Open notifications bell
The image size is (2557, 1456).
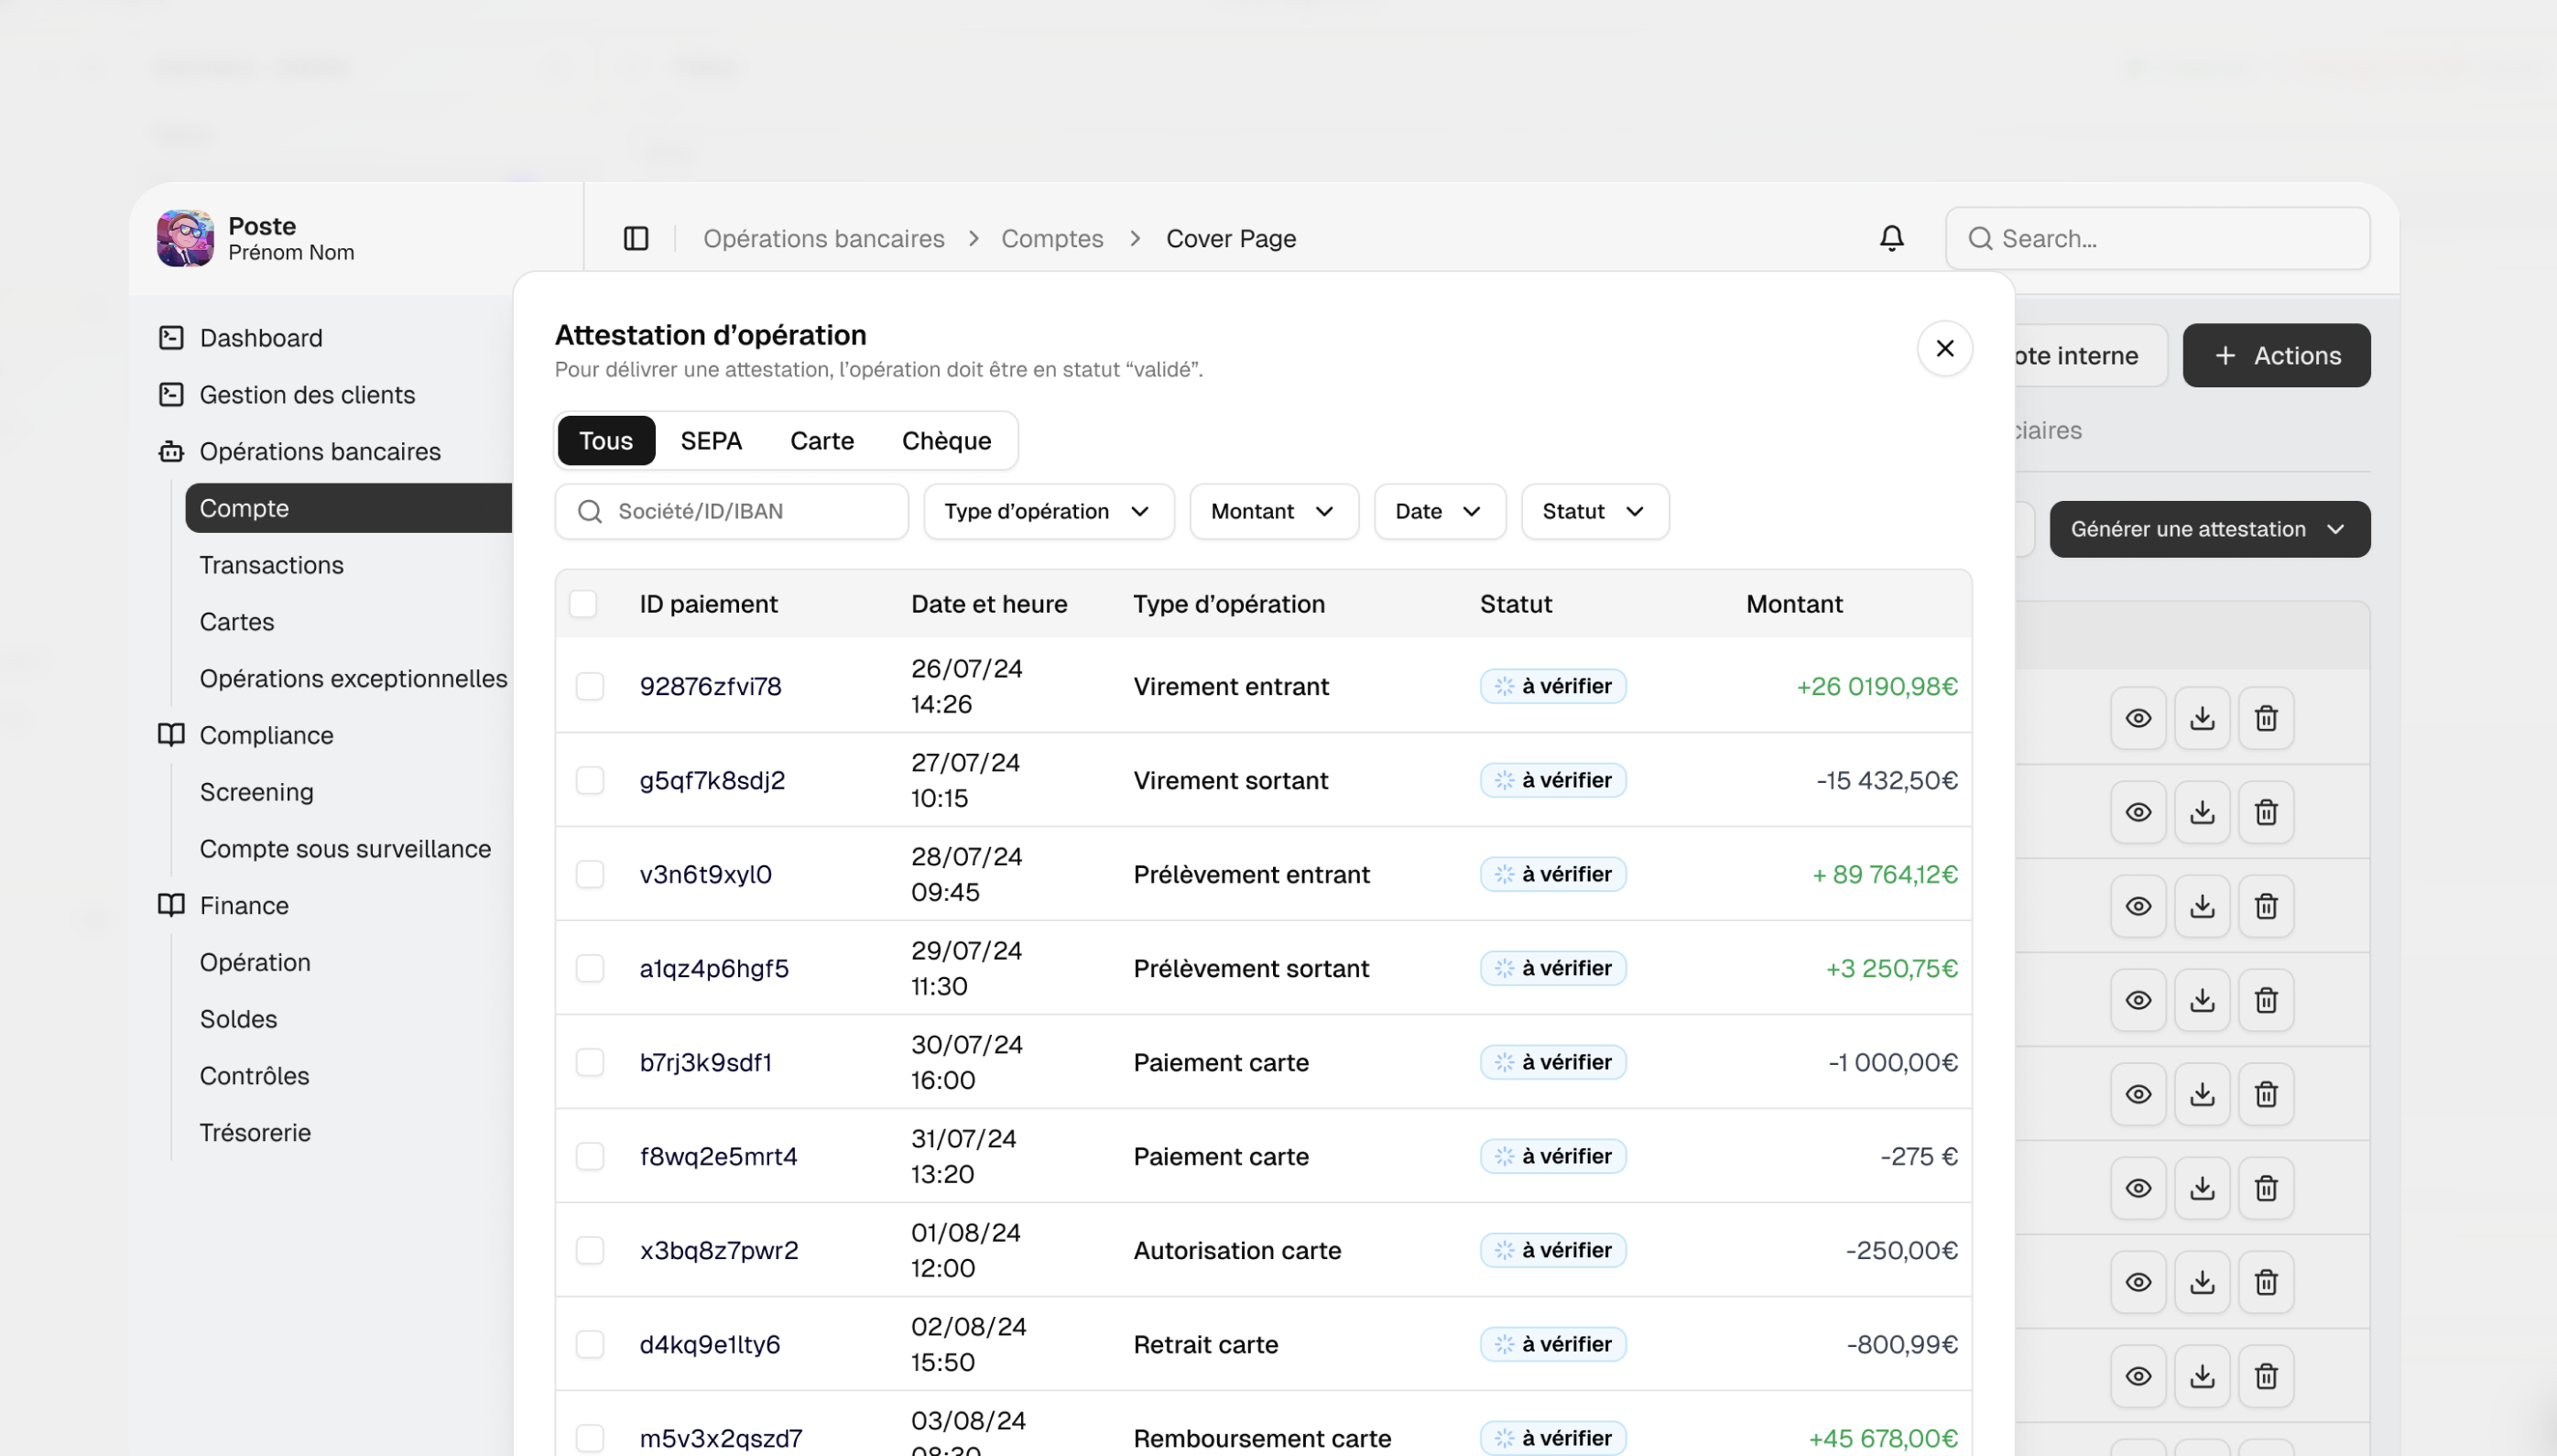[1891, 238]
